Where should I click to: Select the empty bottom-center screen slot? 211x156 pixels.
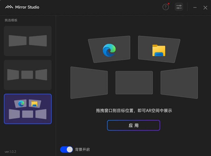pos(134,82)
